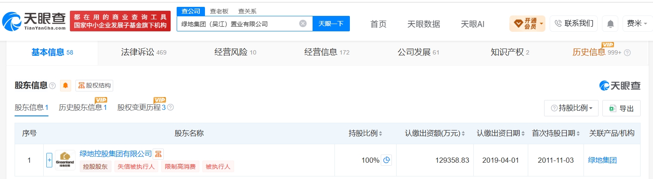
Task: Click the 天眼一下 search button
Action: (331, 24)
